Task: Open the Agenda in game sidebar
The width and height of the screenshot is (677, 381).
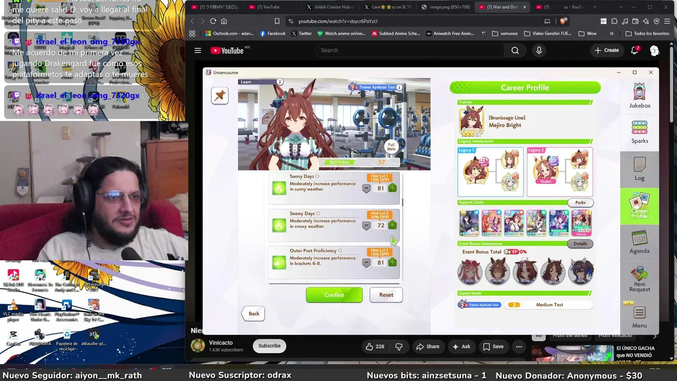Action: click(639, 242)
